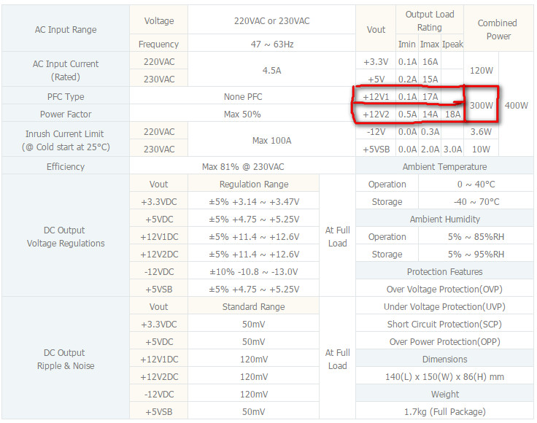
Task: Select the 'Inrush Current Limit' row header
Action: [x=66, y=140]
